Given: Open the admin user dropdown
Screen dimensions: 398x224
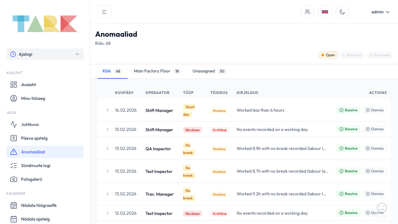Looking at the screenshot, I should point(380,12).
